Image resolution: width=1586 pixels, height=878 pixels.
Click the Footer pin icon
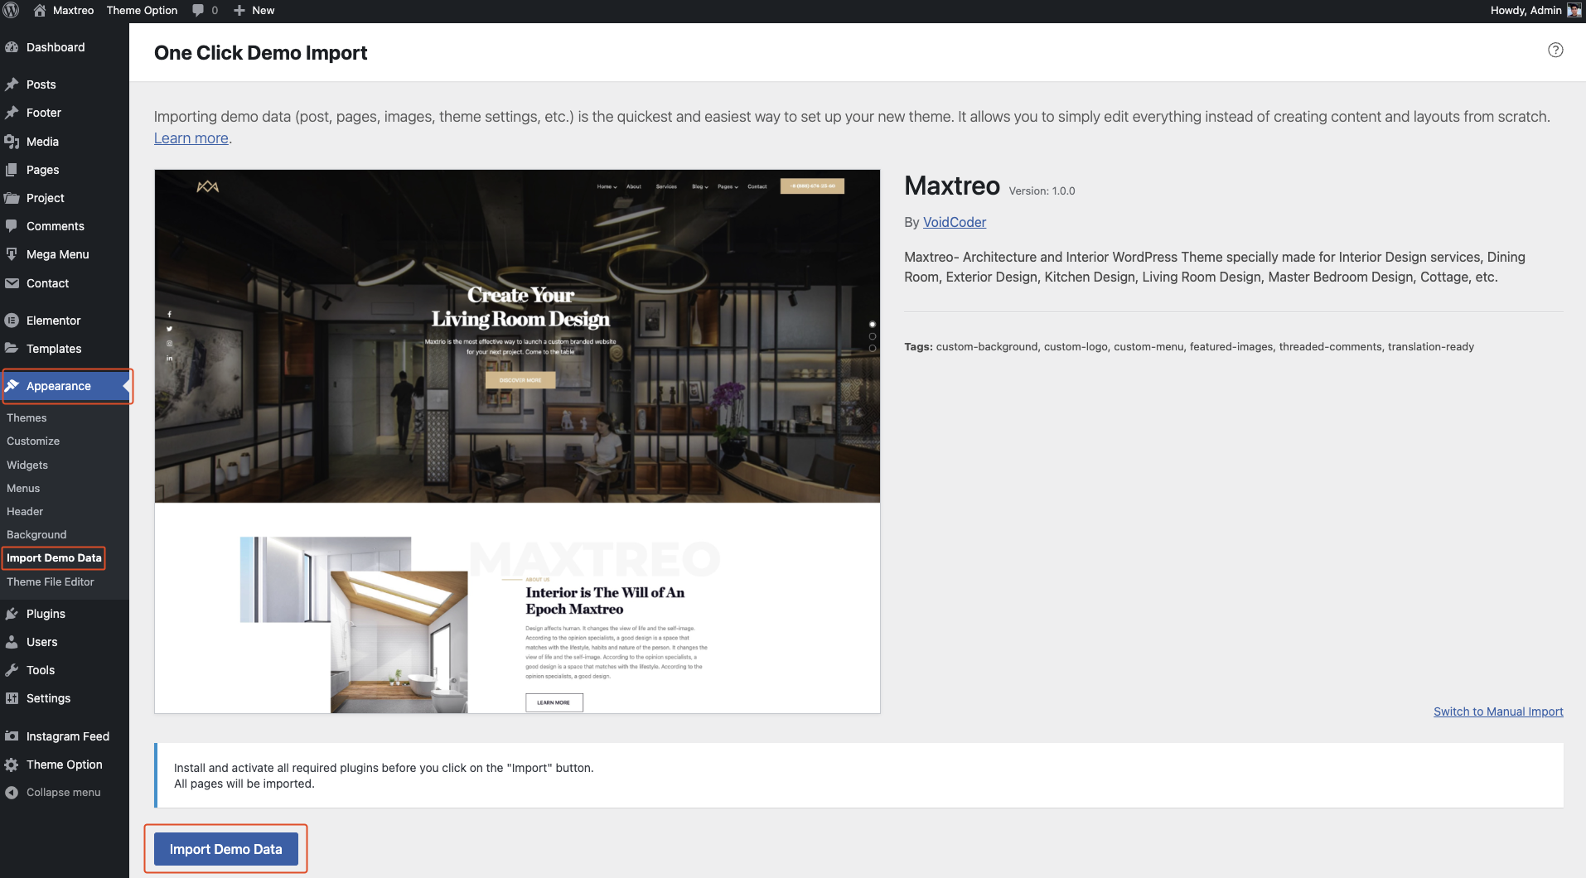pos(12,113)
